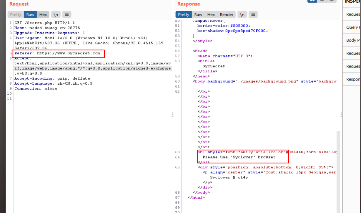The height and width of the screenshot is (213, 361).
Task: Select the Request Raw tab
Action: [x=30, y=14]
